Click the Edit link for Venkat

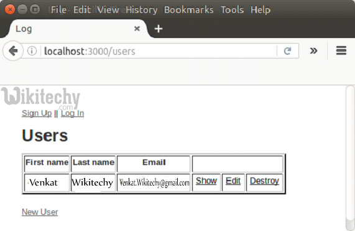(233, 181)
